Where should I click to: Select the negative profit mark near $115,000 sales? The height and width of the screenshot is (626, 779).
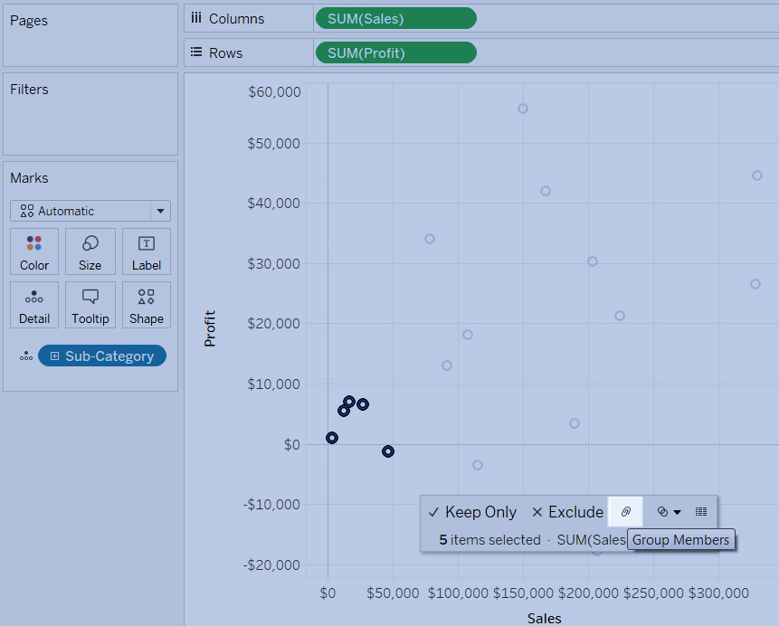click(478, 465)
